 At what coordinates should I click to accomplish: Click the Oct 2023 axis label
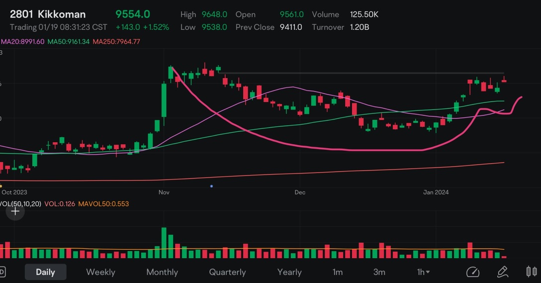tap(14, 192)
